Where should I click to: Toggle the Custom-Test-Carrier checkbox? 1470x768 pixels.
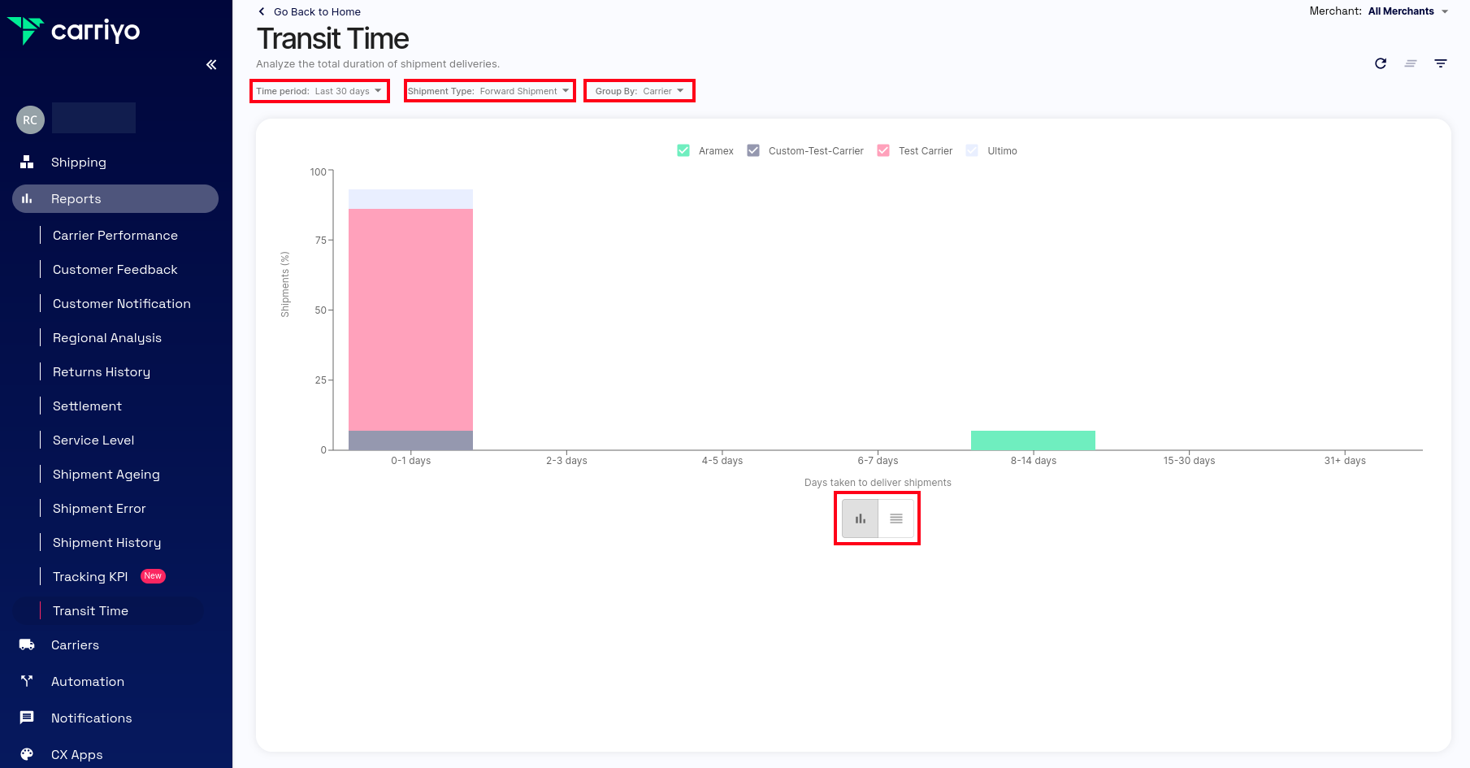tap(753, 150)
